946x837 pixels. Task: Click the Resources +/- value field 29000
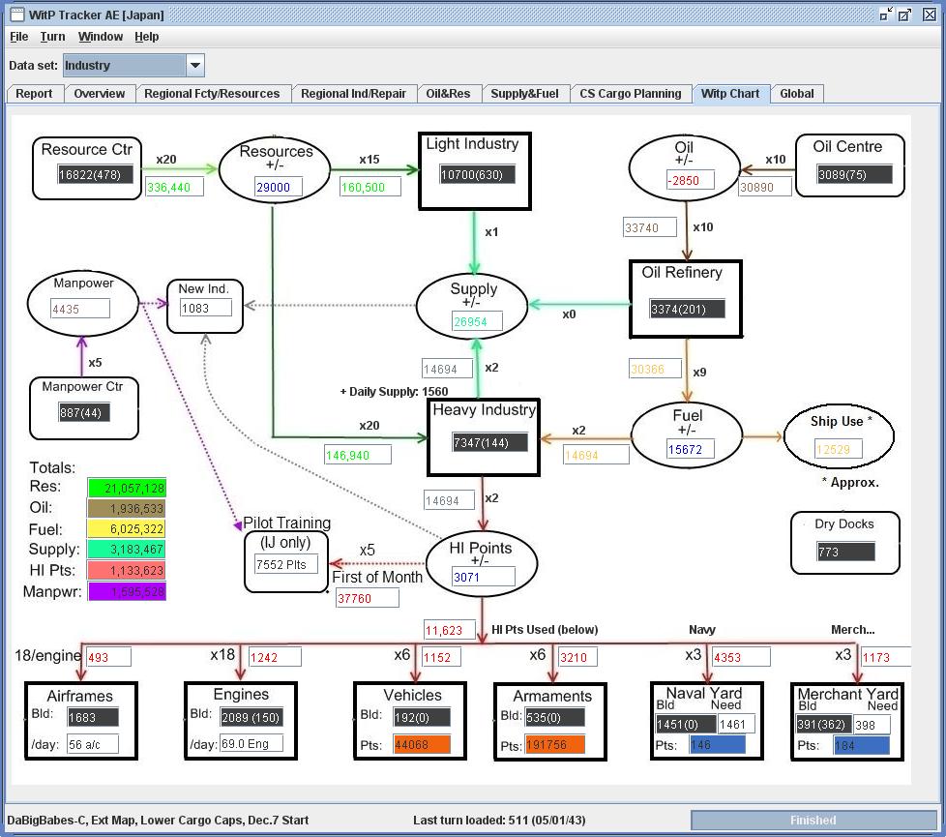[279, 187]
